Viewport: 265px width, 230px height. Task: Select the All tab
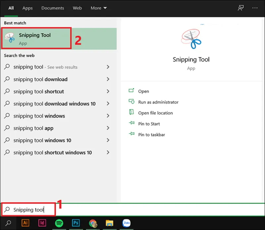(x=11, y=8)
